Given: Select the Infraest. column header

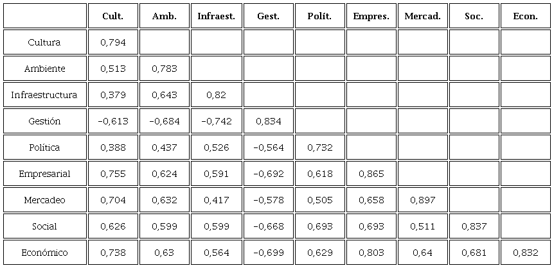Looking at the screenshot, I should (216, 16).
